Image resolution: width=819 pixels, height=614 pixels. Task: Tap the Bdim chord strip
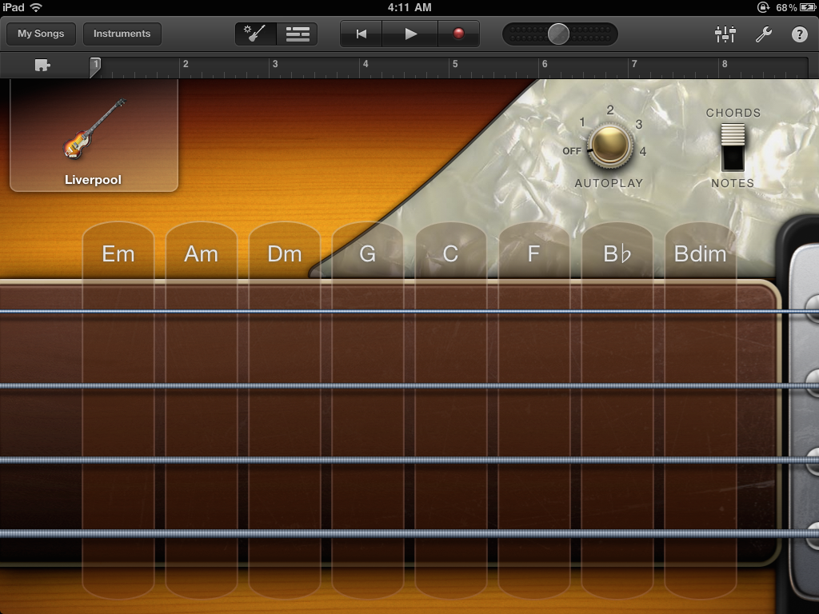701,410
